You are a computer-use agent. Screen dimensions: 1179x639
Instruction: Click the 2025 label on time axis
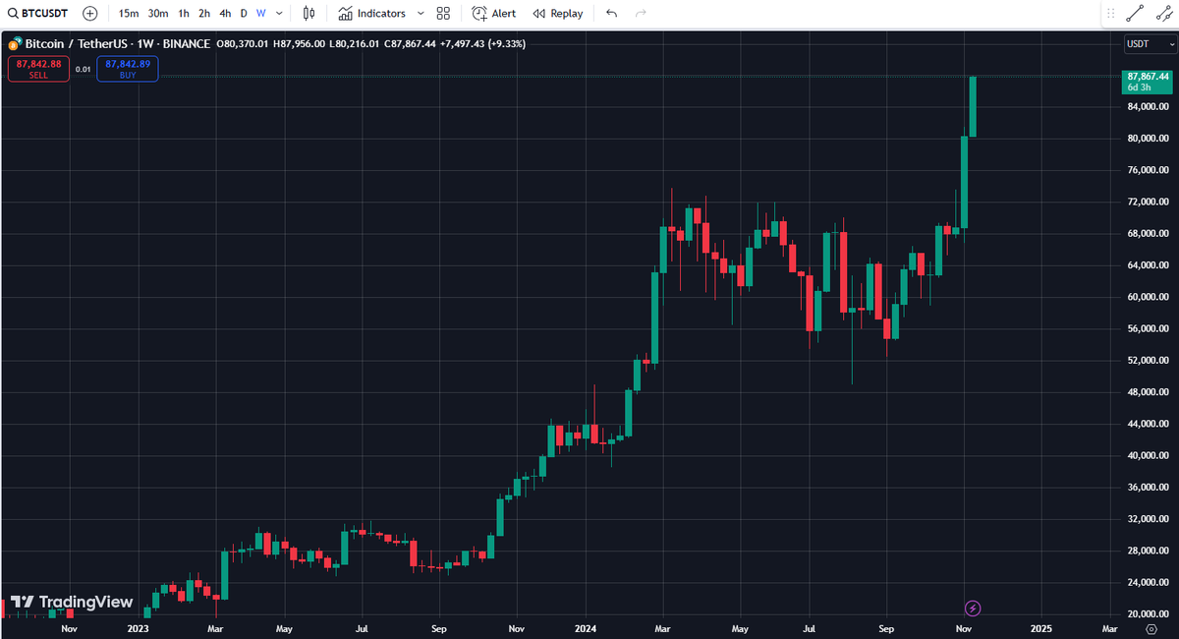coord(1040,627)
